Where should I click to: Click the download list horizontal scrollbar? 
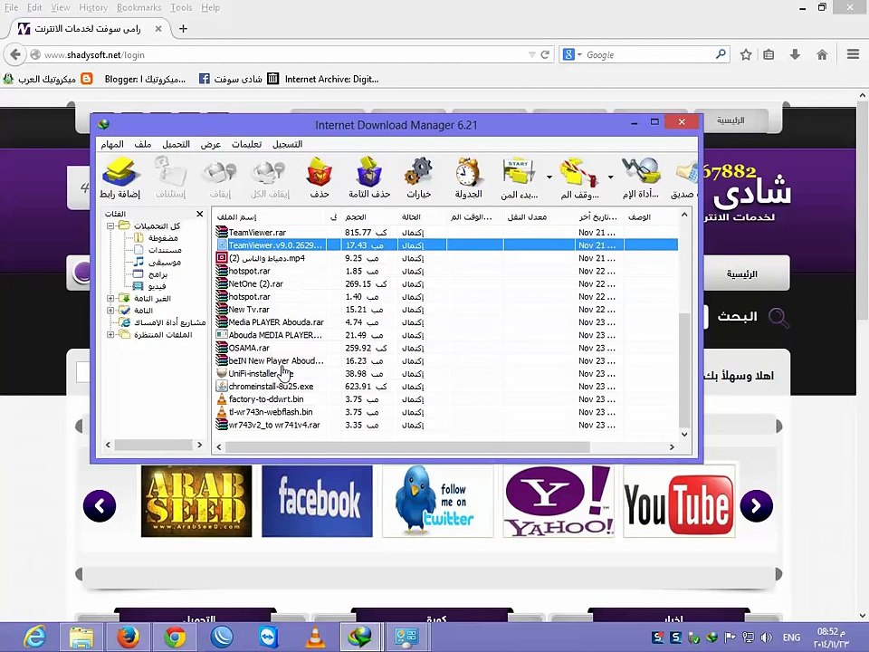(407, 446)
